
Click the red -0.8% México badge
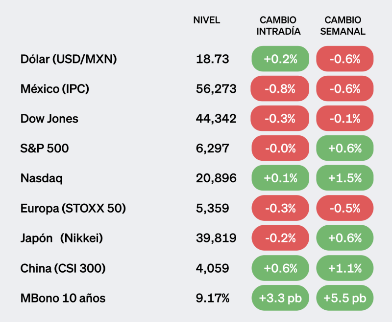(280, 89)
